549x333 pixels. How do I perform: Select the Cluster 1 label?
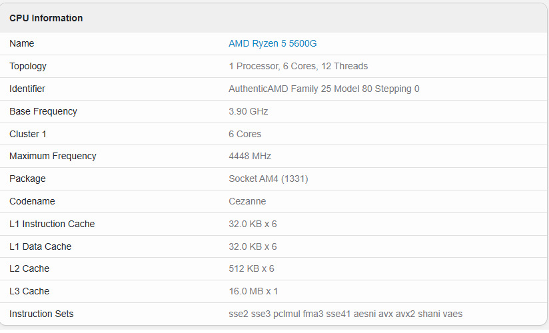tap(28, 134)
